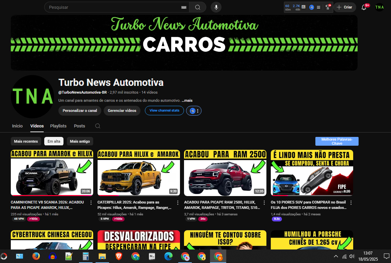The width and height of the screenshot is (391, 263).
Task: Click >100x badge under Caterpillar video
Action: coord(118,219)
